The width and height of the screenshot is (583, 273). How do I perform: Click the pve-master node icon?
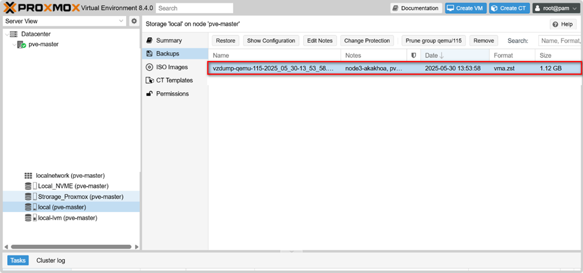point(23,44)
